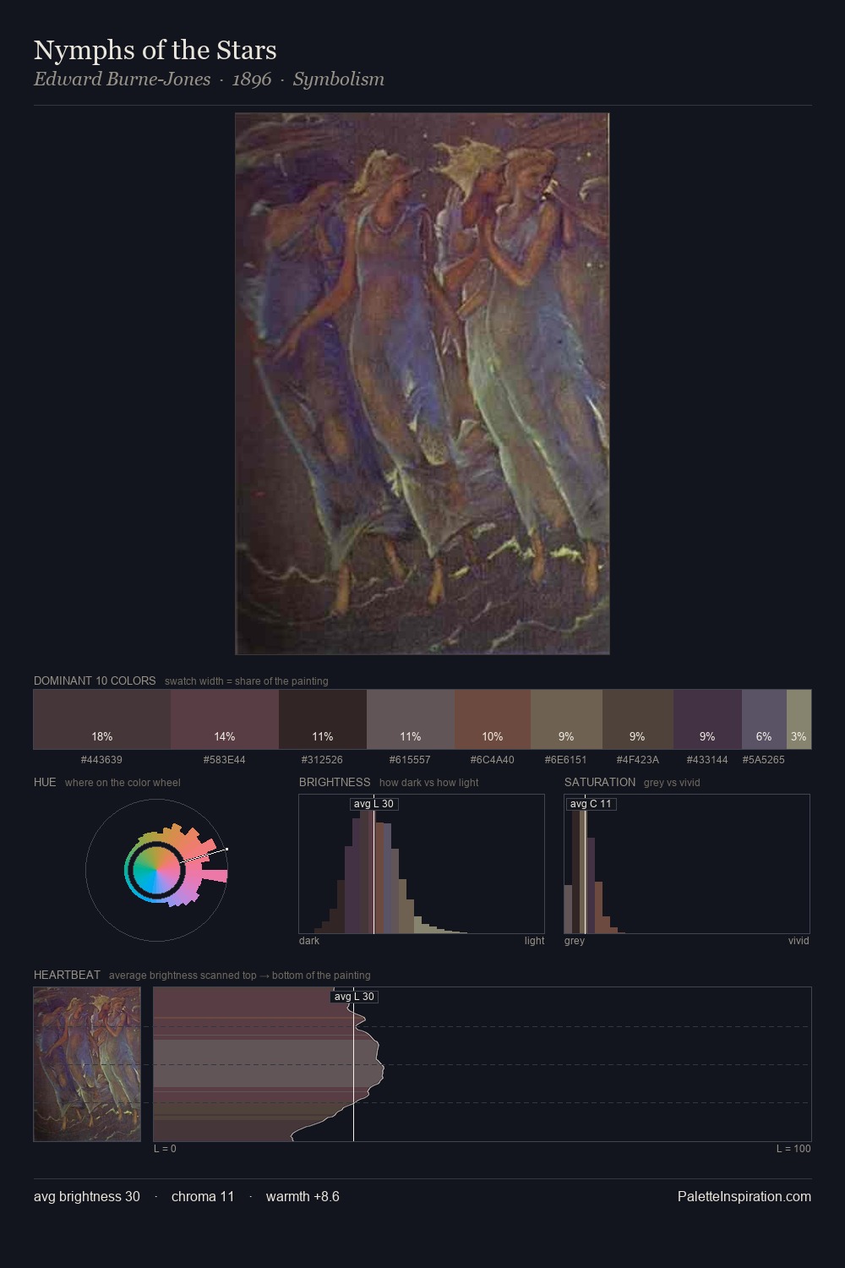The image size is (845, 1268).
Task: Click the hue color wheel
Action: 156,870
